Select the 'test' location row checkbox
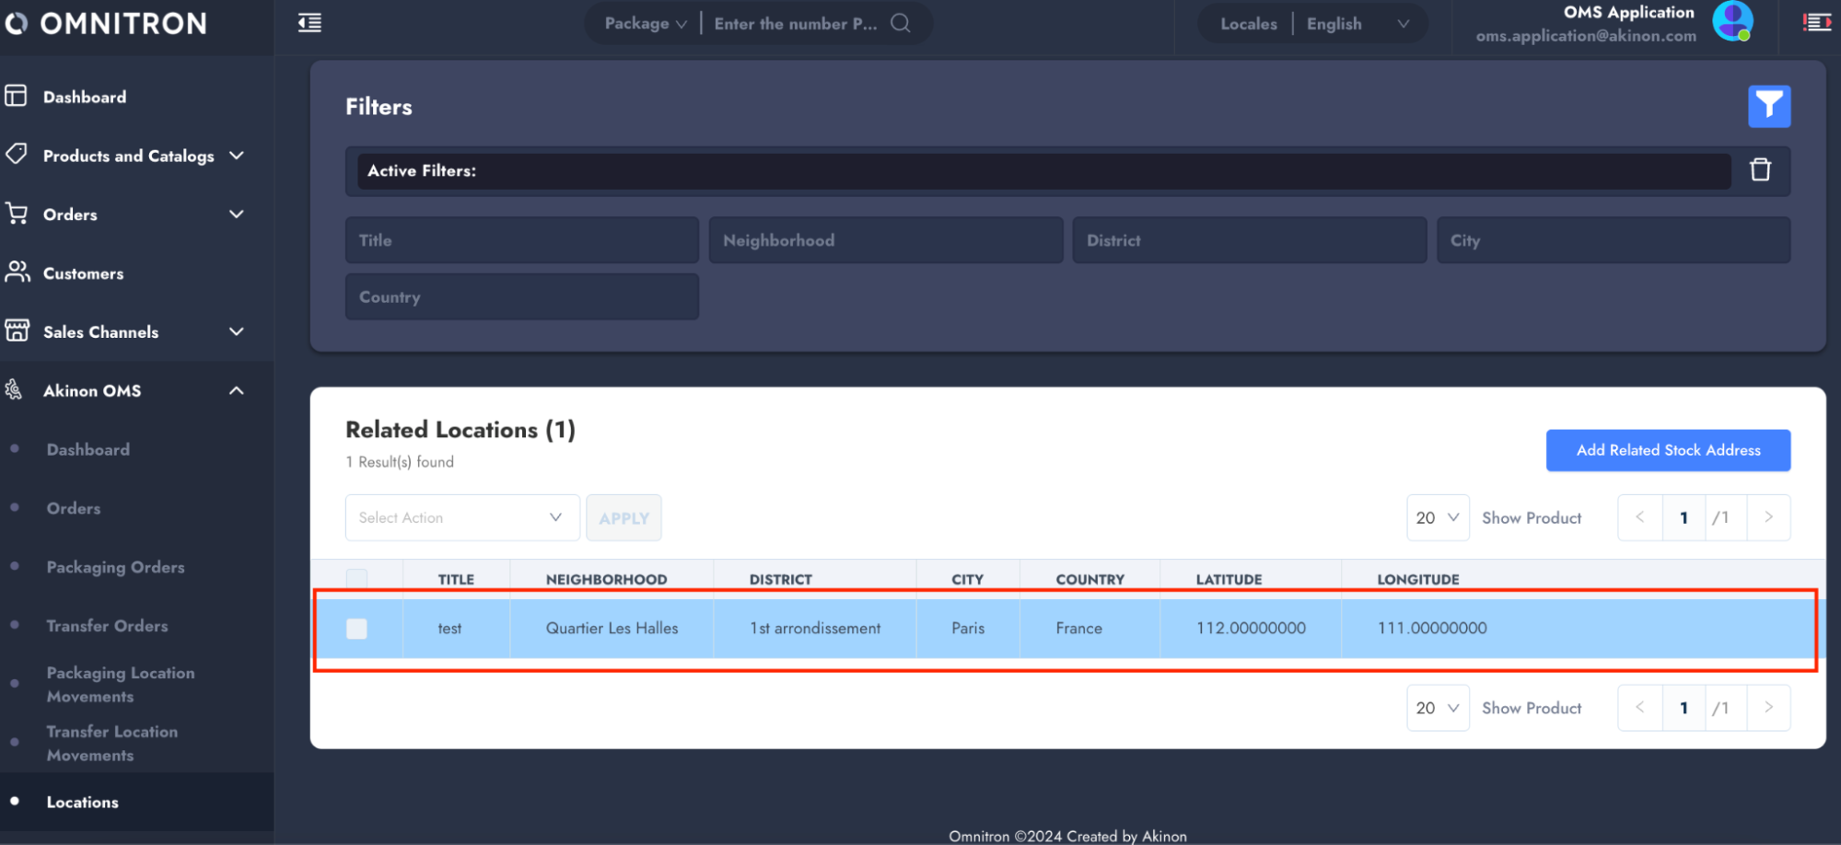Viewport: 1841px width, 845px height. (356, 629)
